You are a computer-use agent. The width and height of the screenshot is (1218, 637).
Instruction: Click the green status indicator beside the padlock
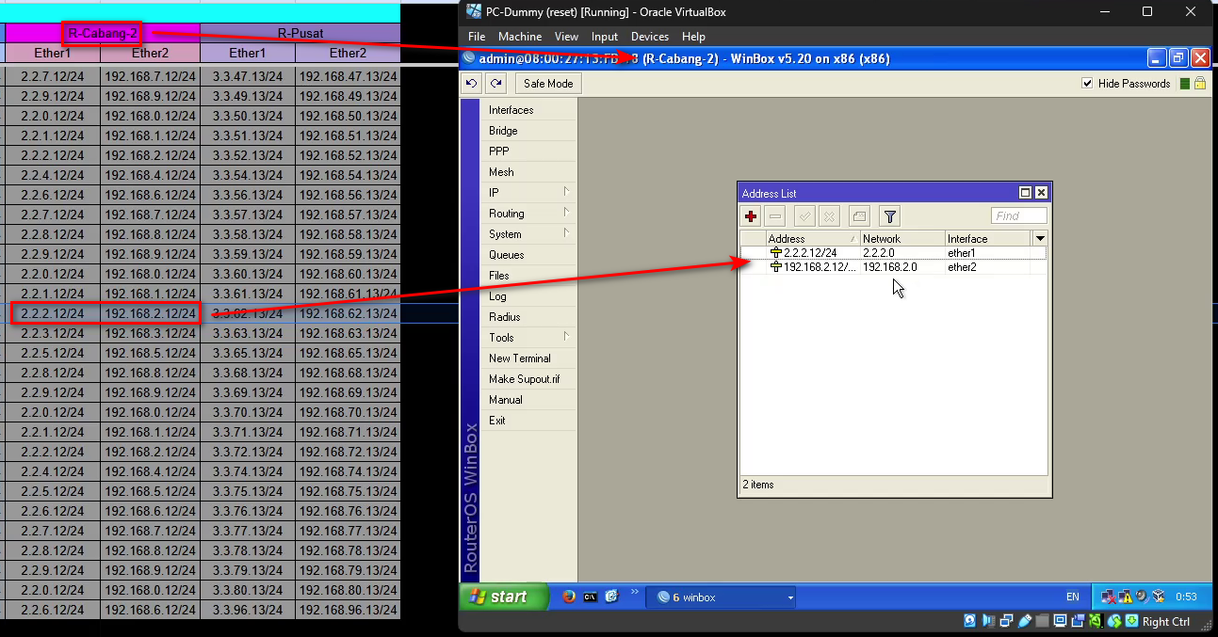pyautogui.click(x=1185, y=84)
